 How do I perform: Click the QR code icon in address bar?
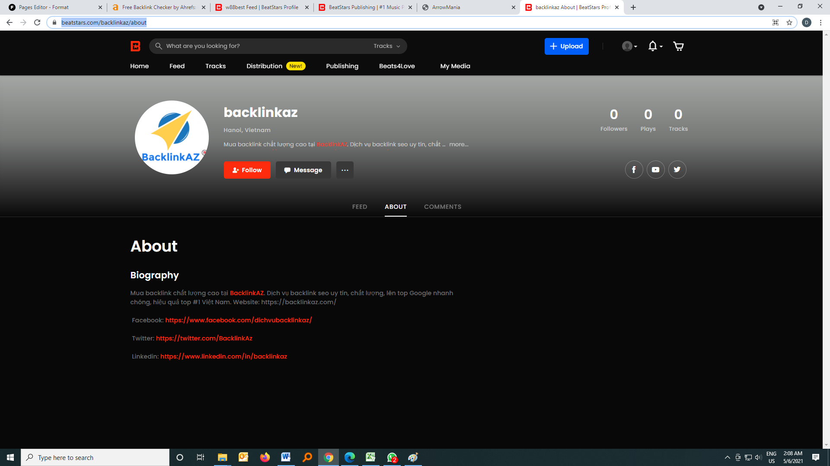pyautogui.click(x=775, y=22)
